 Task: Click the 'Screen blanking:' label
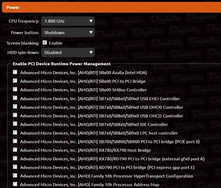[23, 43]
